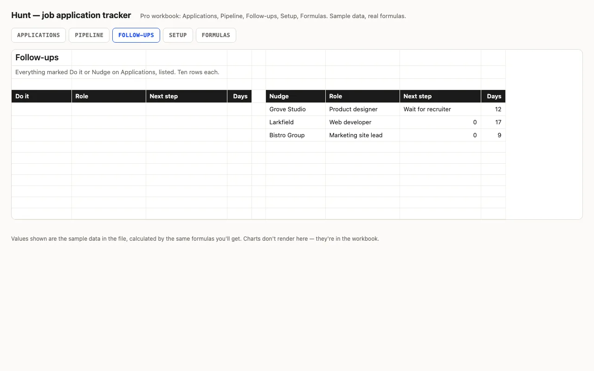Click the Role header beside "Nudge"
Screen dimensions: 594x371
coord(363,96)
